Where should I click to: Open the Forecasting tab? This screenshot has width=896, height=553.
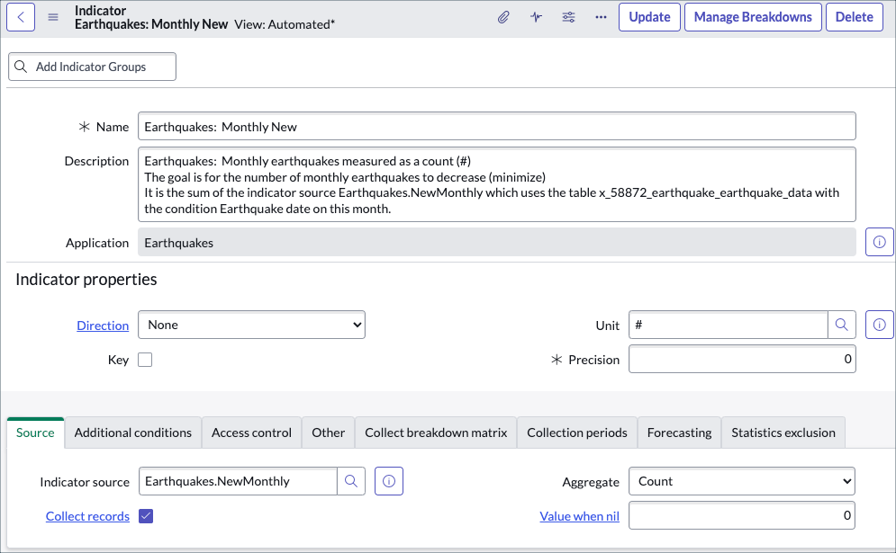[x=679, y=433]
